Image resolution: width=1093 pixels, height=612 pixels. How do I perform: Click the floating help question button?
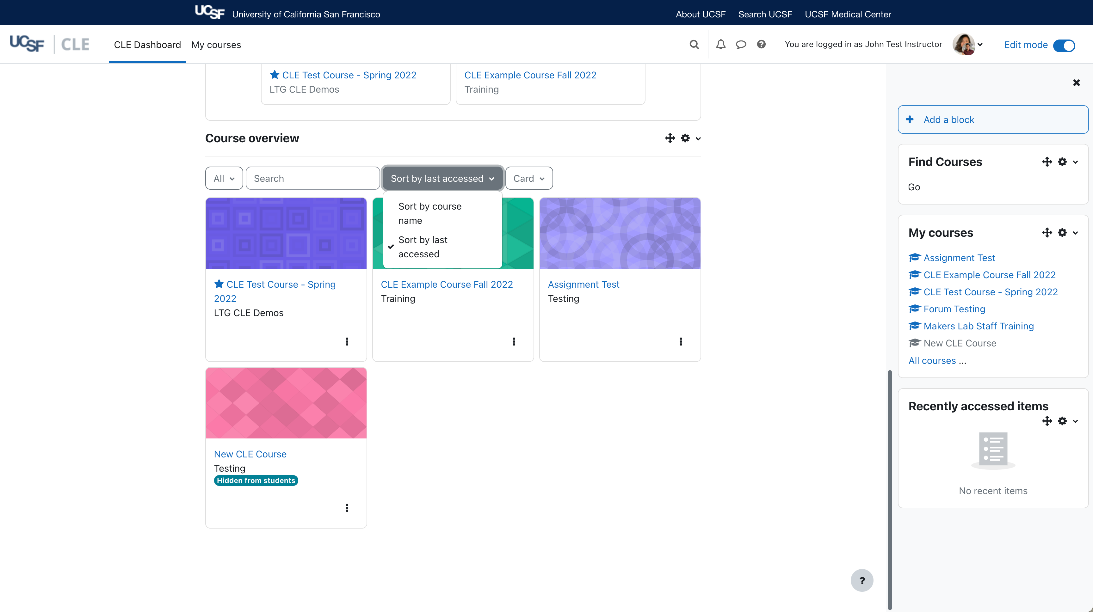(x=862, y=580)
